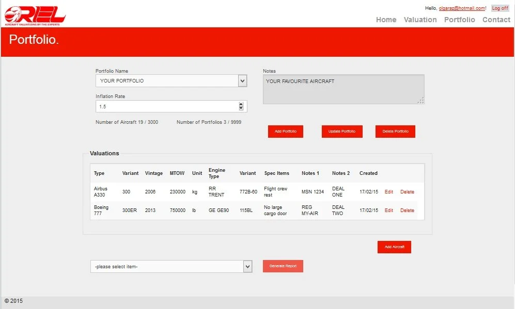The height and width of the screenshot is (309, 515).
Task: Click the Inflation Rate input field
Action: tap(171, 106)
